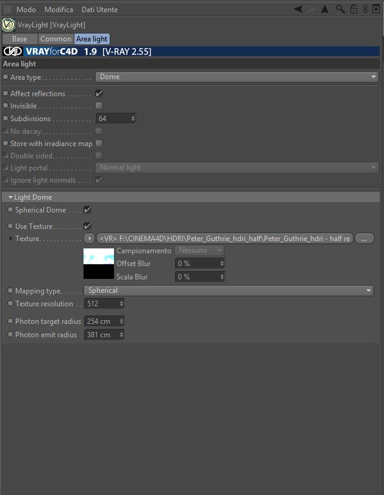Click the keyframe dot beside Mapping type

tap(10, 290)
